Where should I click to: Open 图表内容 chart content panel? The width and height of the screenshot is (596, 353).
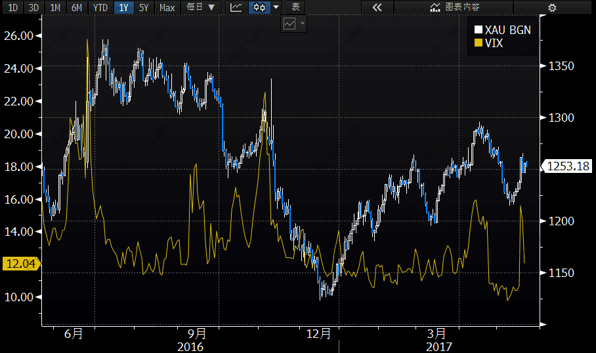click(455, 7)
